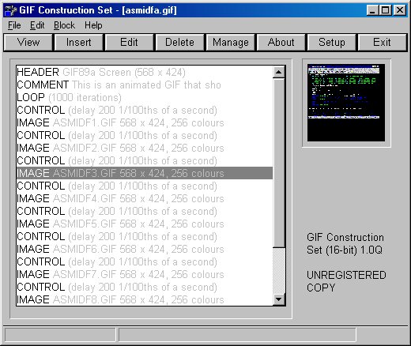Select the CONTROL row above IMAGE ASMIDF8.GIF

tap(145, 287)
